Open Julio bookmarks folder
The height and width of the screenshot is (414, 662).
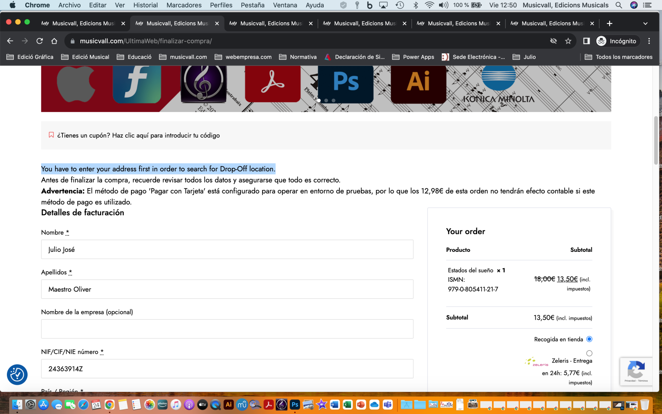pyautogui.click(x=524, y=57)
